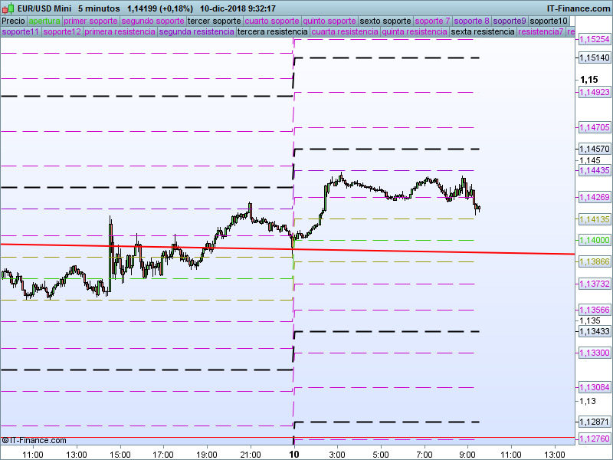Click the ©IT-Finance.com watermark link
The width and height of the screenshot is (613, 460).
coord(34,440)
